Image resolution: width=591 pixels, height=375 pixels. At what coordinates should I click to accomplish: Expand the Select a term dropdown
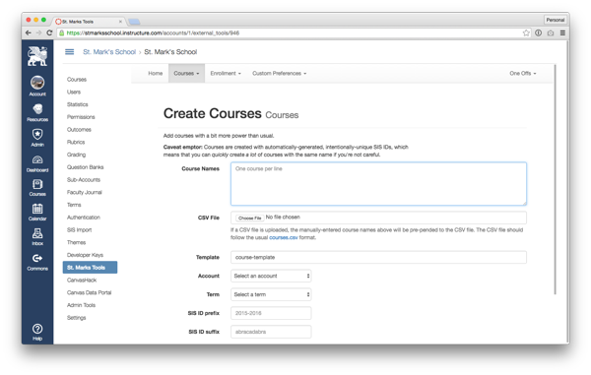click(x=271, y=294)
